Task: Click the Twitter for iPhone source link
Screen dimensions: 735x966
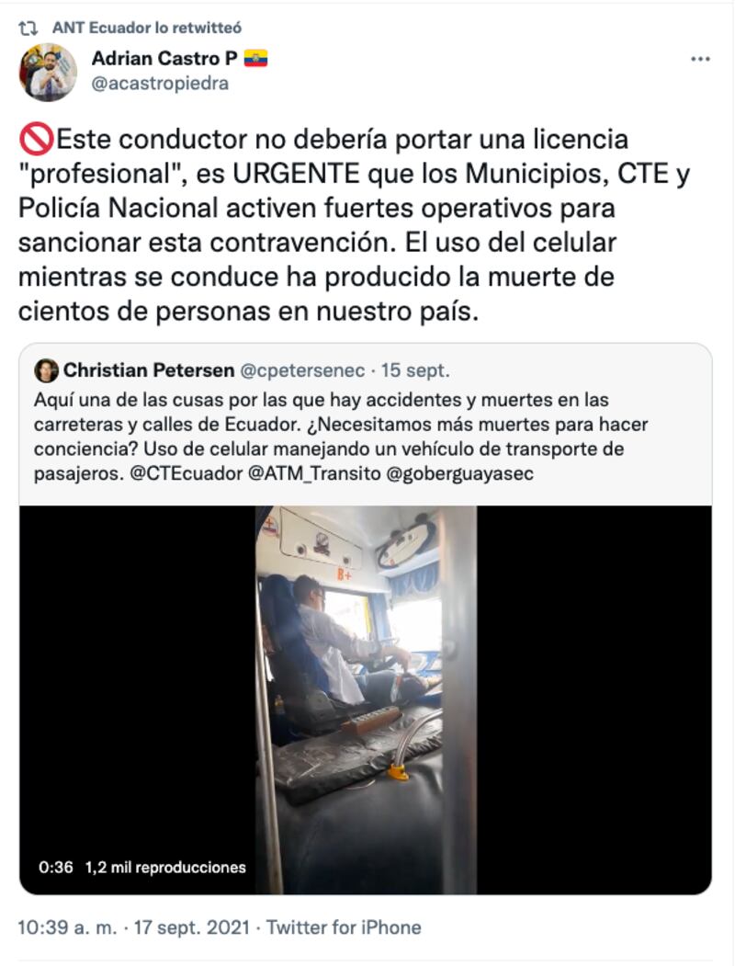Action: pos(344,927)
